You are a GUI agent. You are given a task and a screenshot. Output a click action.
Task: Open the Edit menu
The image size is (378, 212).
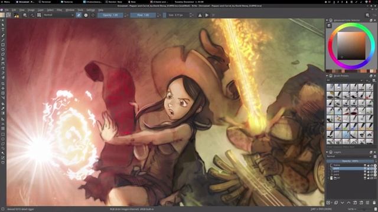(x=14, y=10)
